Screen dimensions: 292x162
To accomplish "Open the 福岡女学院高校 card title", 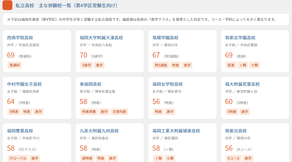I will pos(168,84).
